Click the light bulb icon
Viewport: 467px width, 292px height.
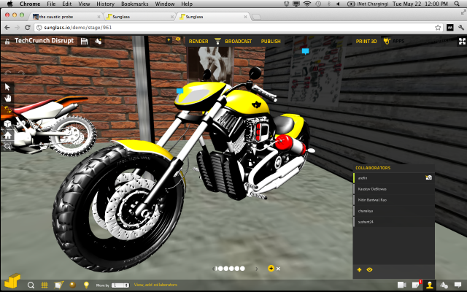[x=86, y=285]
